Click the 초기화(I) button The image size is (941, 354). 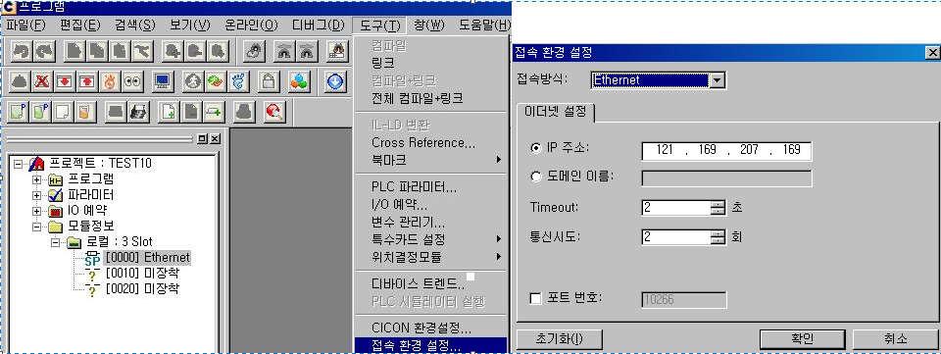click(x=560, y=339)
